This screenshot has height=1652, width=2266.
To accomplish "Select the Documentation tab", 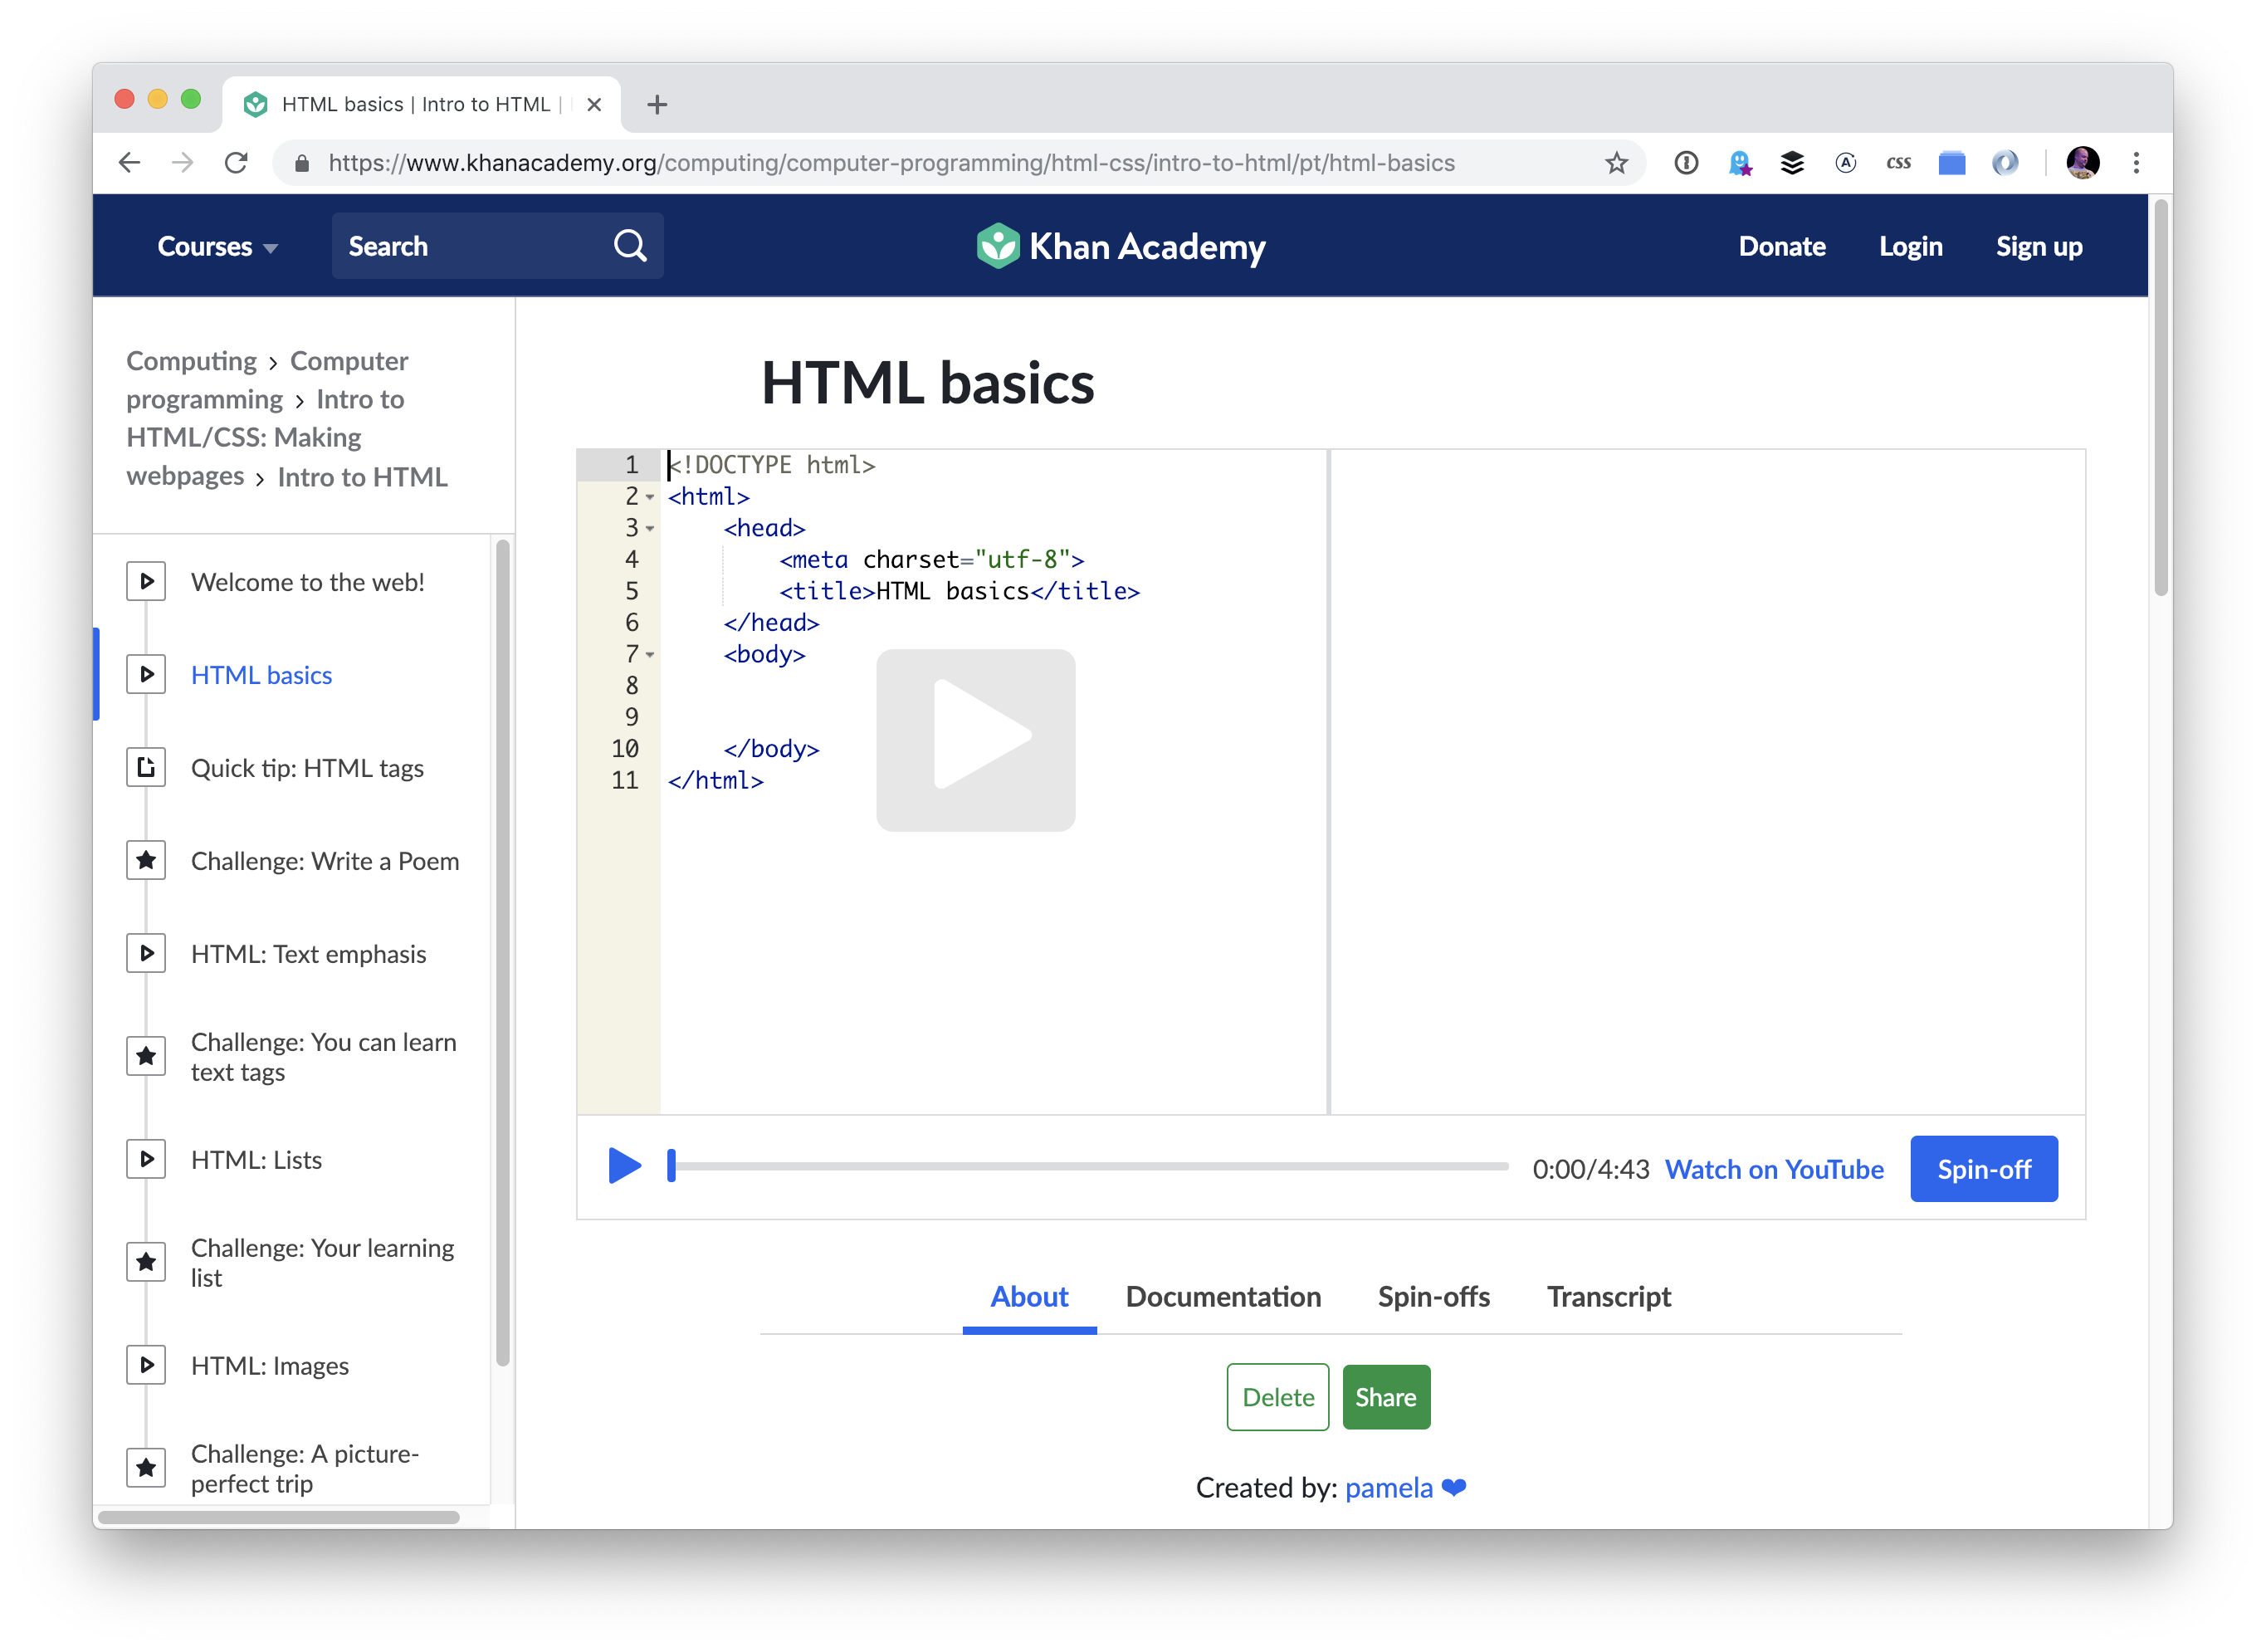I will (x=1223, y=1297).
